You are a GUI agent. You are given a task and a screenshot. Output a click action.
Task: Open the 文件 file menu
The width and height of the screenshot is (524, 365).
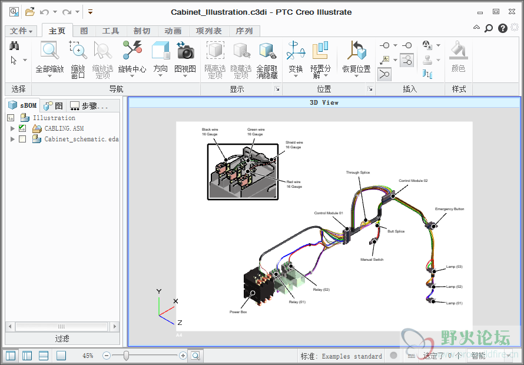coord(21,31)
